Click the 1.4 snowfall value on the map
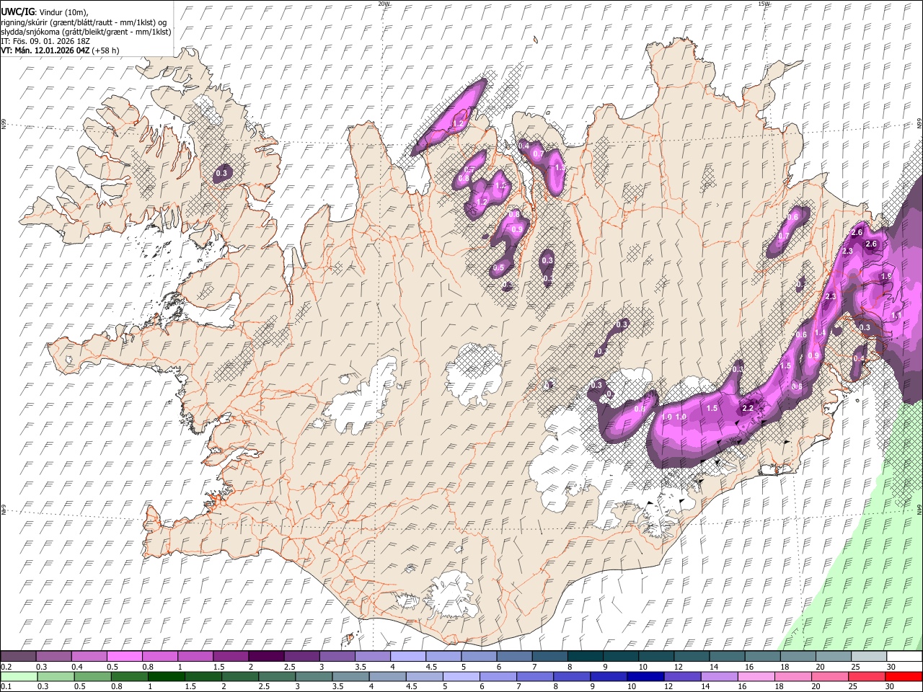Screen dimensions: 923x692 pyautogui.click(x=820, y=333)
